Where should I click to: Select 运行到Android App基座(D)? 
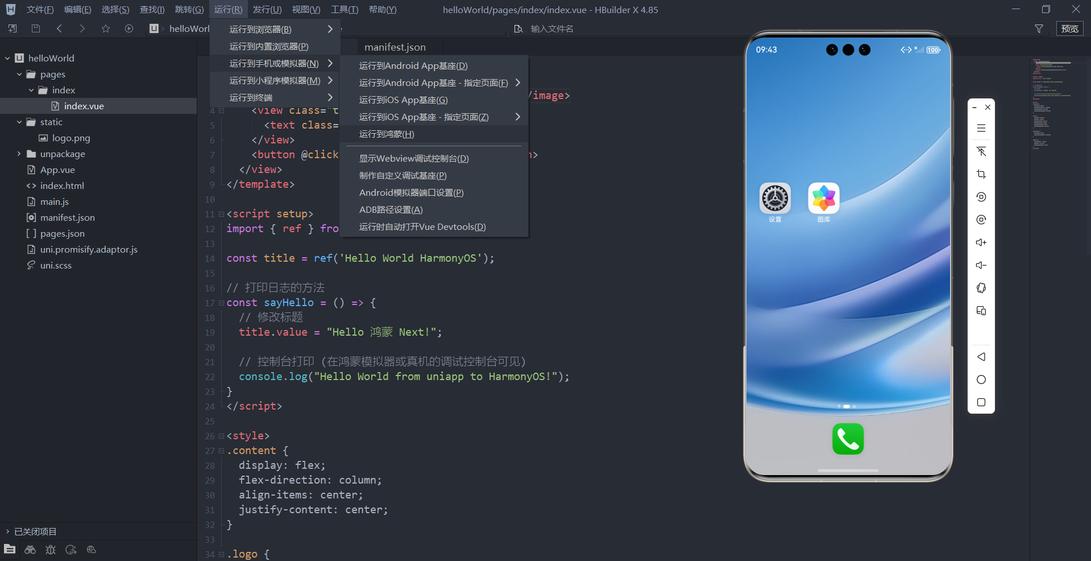click(x=434, y=66)
